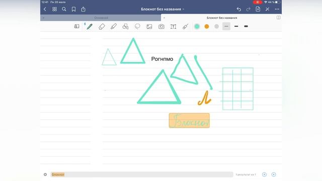The width and height of the screenshot is (322, 181).
Task: Select the thinnest stroke width
Action: [226, 26]
